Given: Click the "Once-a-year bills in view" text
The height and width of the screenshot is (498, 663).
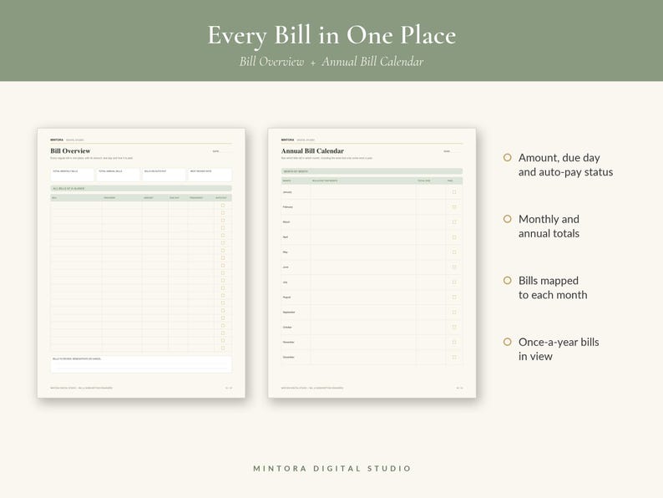Looking at the screenshot, I should click(559, 349).
